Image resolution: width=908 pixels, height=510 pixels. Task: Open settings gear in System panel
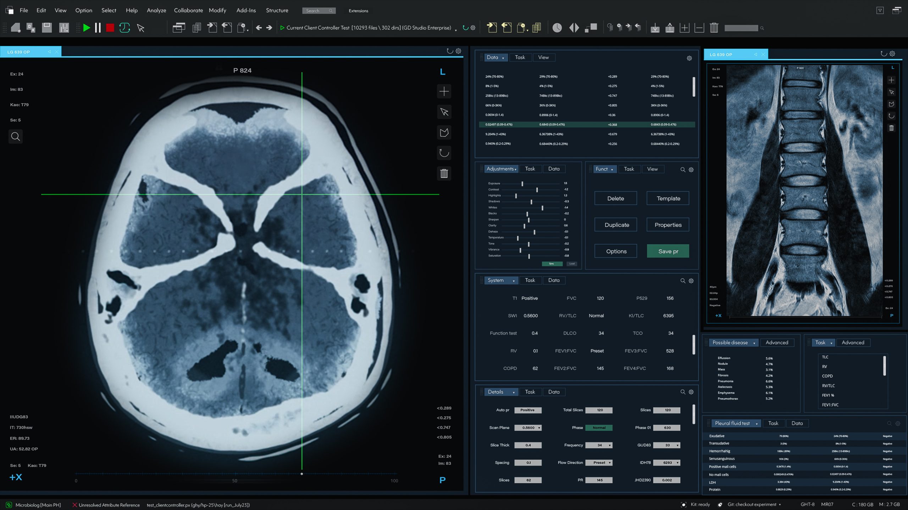tap(691, 281)
